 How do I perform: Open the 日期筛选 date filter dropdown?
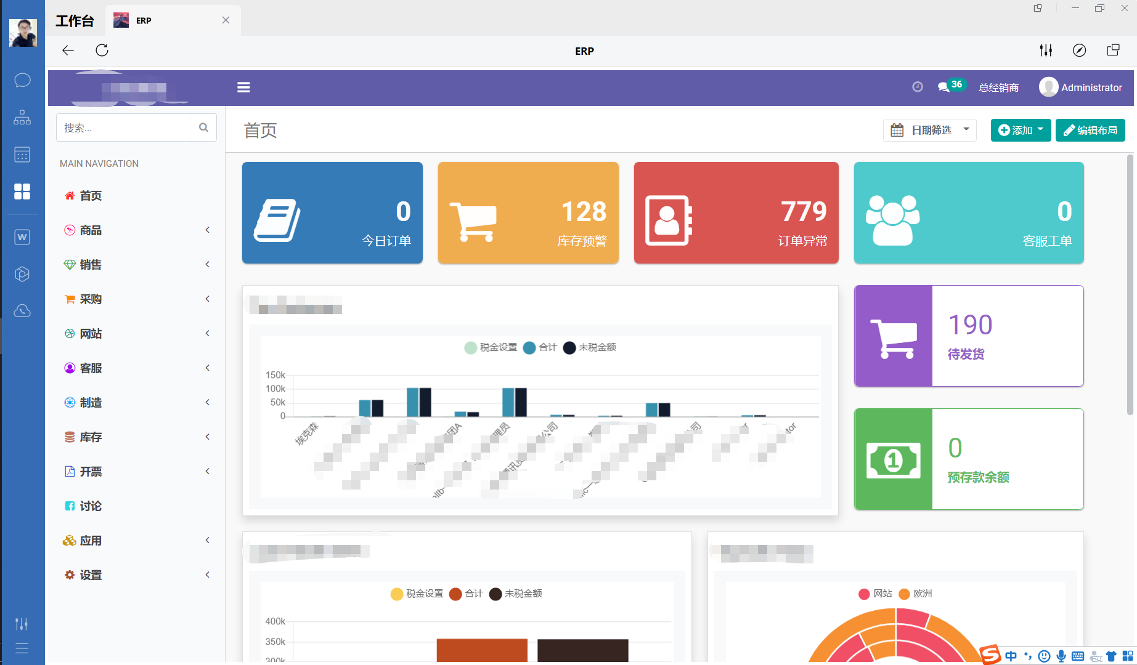[x=930, y=130]
